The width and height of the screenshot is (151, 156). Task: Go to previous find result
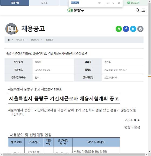click(108, 3)
